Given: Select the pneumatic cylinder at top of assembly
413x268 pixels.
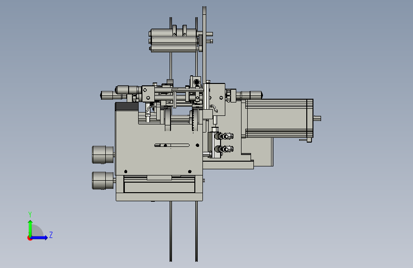Looking at the screenshot, I should (174, 40).
